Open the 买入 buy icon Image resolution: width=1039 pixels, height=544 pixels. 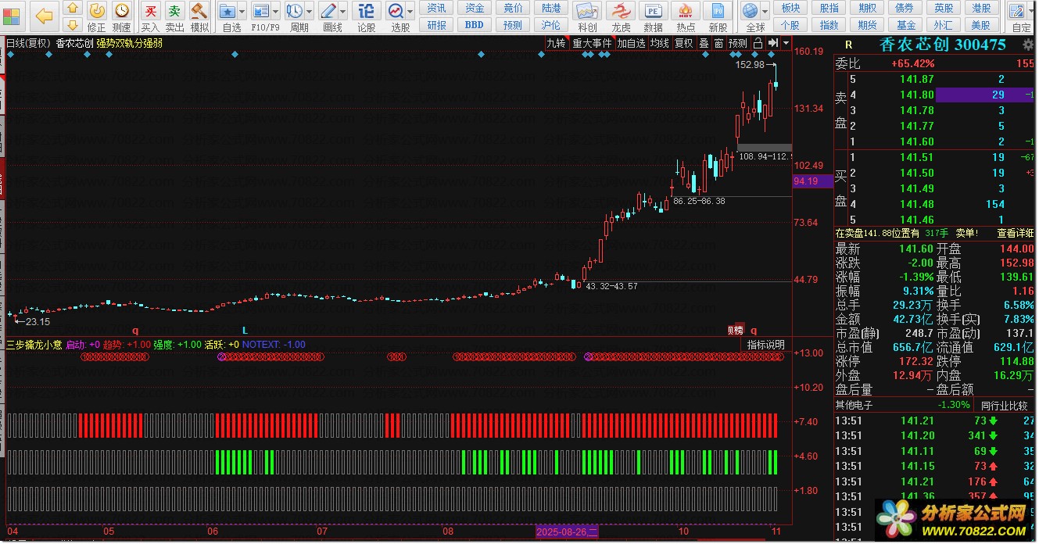(x=150, y=16)
